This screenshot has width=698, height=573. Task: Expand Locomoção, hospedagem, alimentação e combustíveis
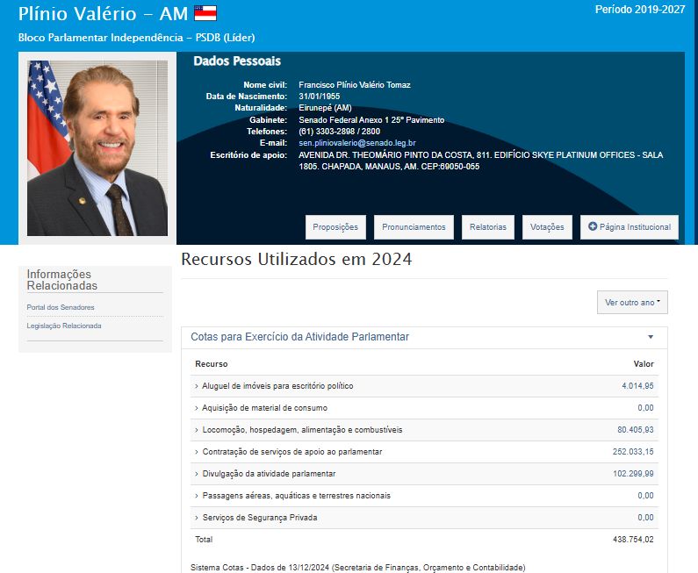pos(299,430)
